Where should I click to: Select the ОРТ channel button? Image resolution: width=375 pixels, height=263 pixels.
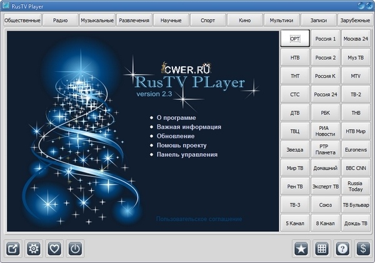pyautogui.click(x=295, y=39)
